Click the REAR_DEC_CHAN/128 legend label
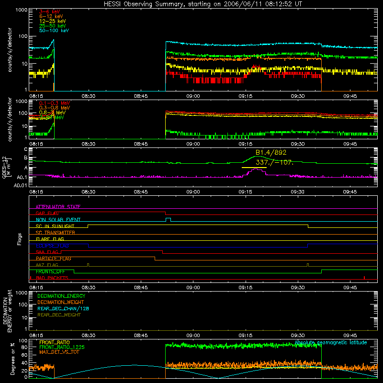 click(x=63, y=308)
